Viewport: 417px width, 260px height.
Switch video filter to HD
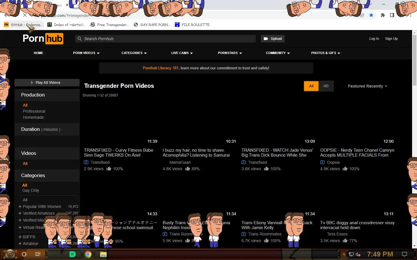(326, 86)
